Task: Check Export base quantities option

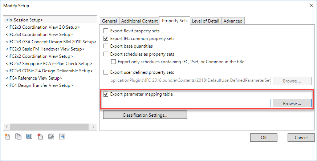Action: (x=106, y=46)
